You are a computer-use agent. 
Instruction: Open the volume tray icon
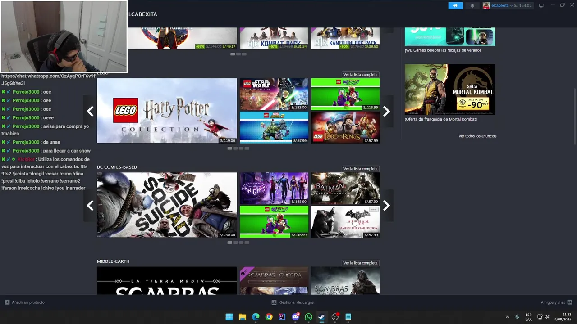click(x=547, y=317)
